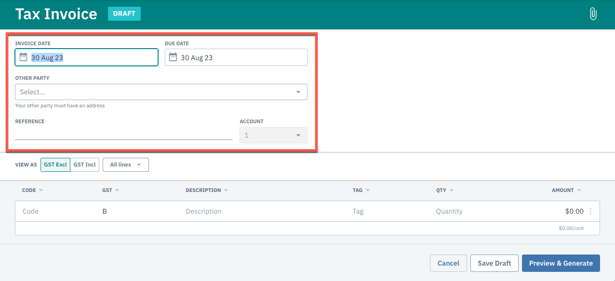This screenshot has width=615, height=281.
Task: Click the paperclip attachment icon
Action: tap(593, 14)
